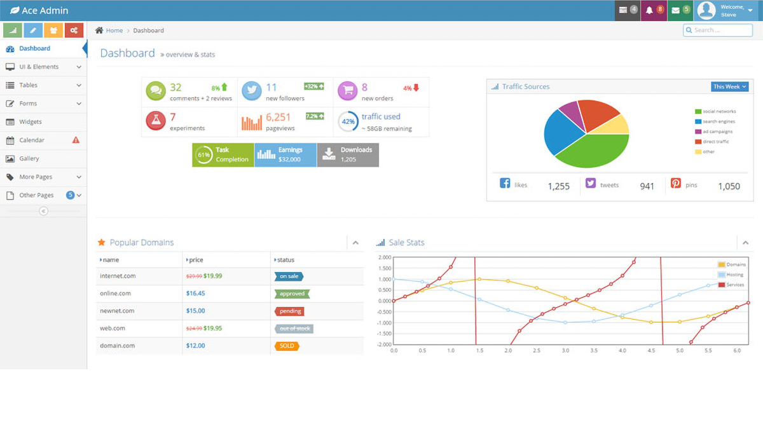Click the Home breadcrumb link
Image resolution: width=763 pixels, height=429 pixels.
coord(114,31)
